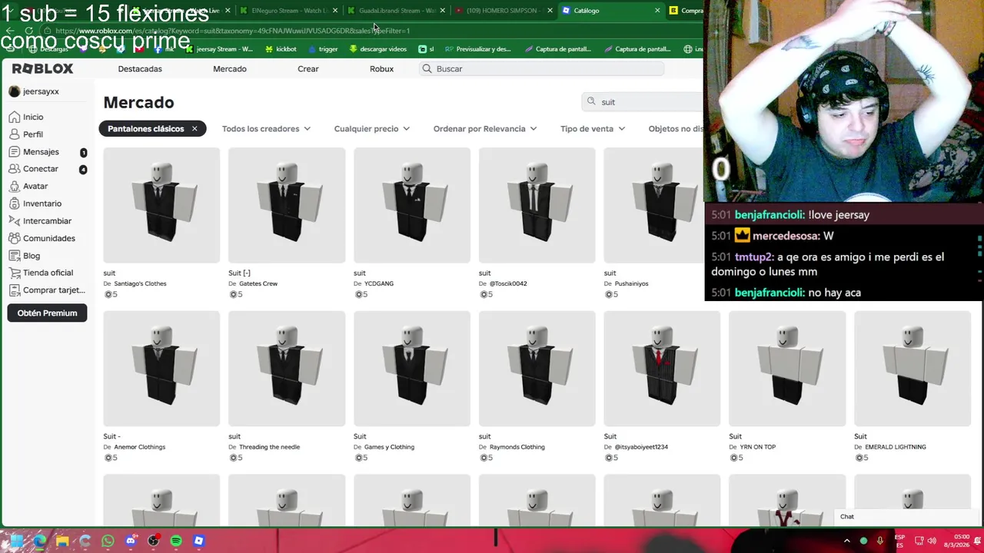Focus the top Buscar search field

pyautogui.click(x=541, y=68)
